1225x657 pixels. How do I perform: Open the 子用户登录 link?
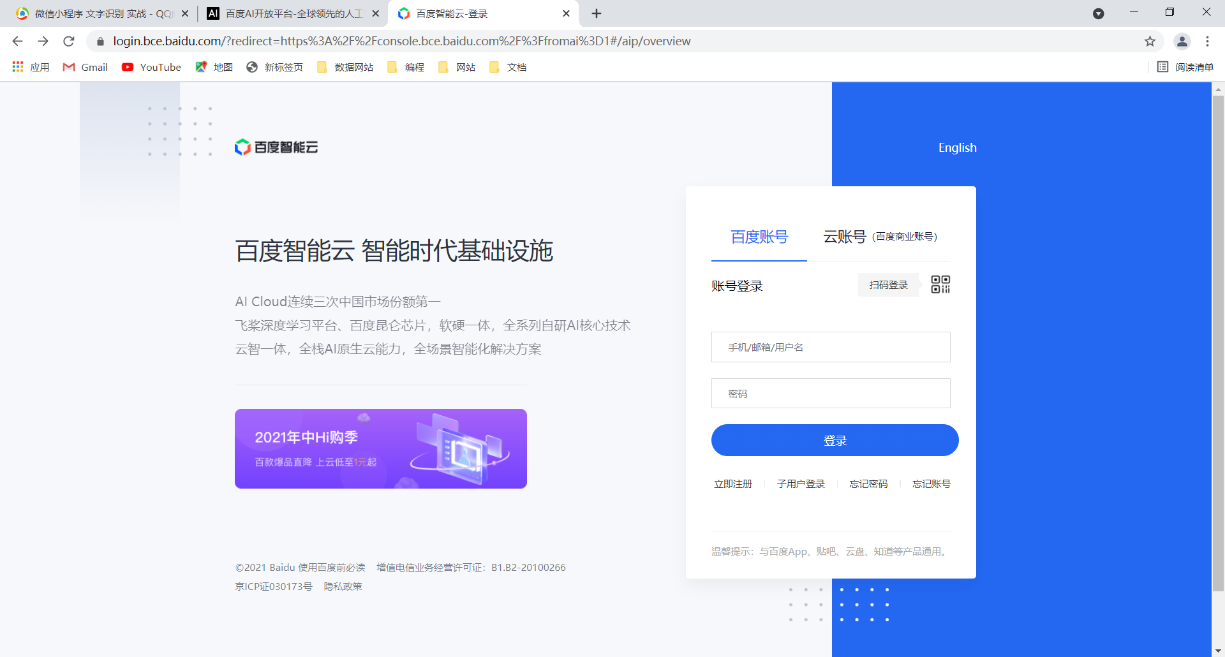coord(801,484)
